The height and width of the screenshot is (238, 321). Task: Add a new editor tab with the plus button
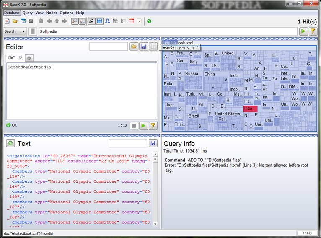click(x=30, y=57)
